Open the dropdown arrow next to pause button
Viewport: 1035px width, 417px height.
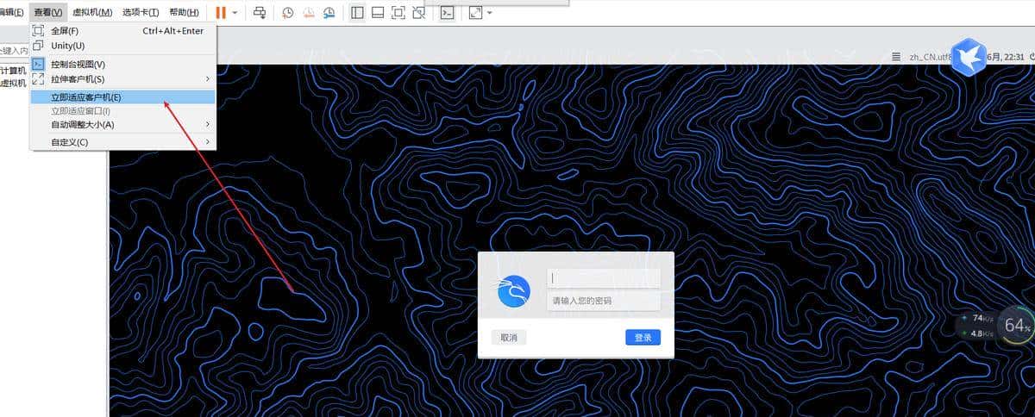[234, 13]
